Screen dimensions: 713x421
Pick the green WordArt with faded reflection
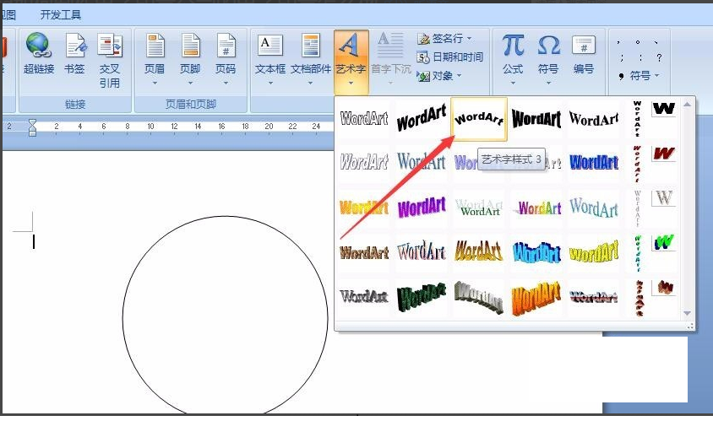[x=479, y=208]
